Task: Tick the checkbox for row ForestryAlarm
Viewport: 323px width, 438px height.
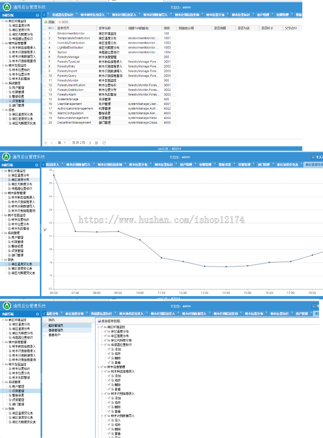Action: click(x=45, y=94)
